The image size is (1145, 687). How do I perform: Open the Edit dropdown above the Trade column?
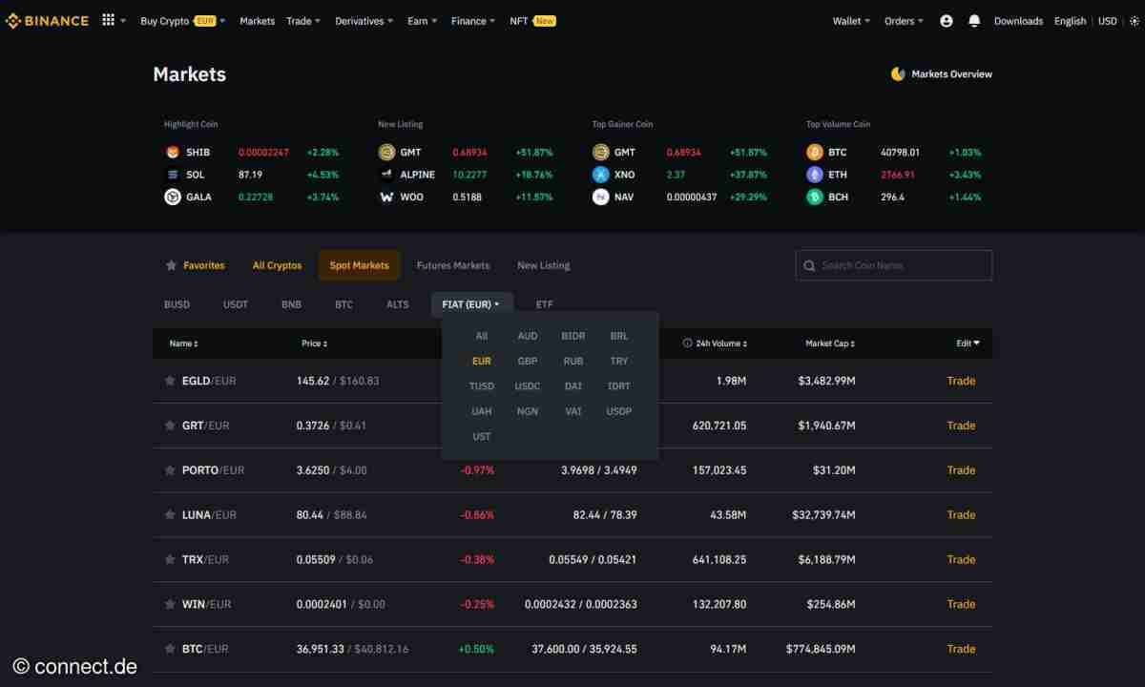click(967, 343)
